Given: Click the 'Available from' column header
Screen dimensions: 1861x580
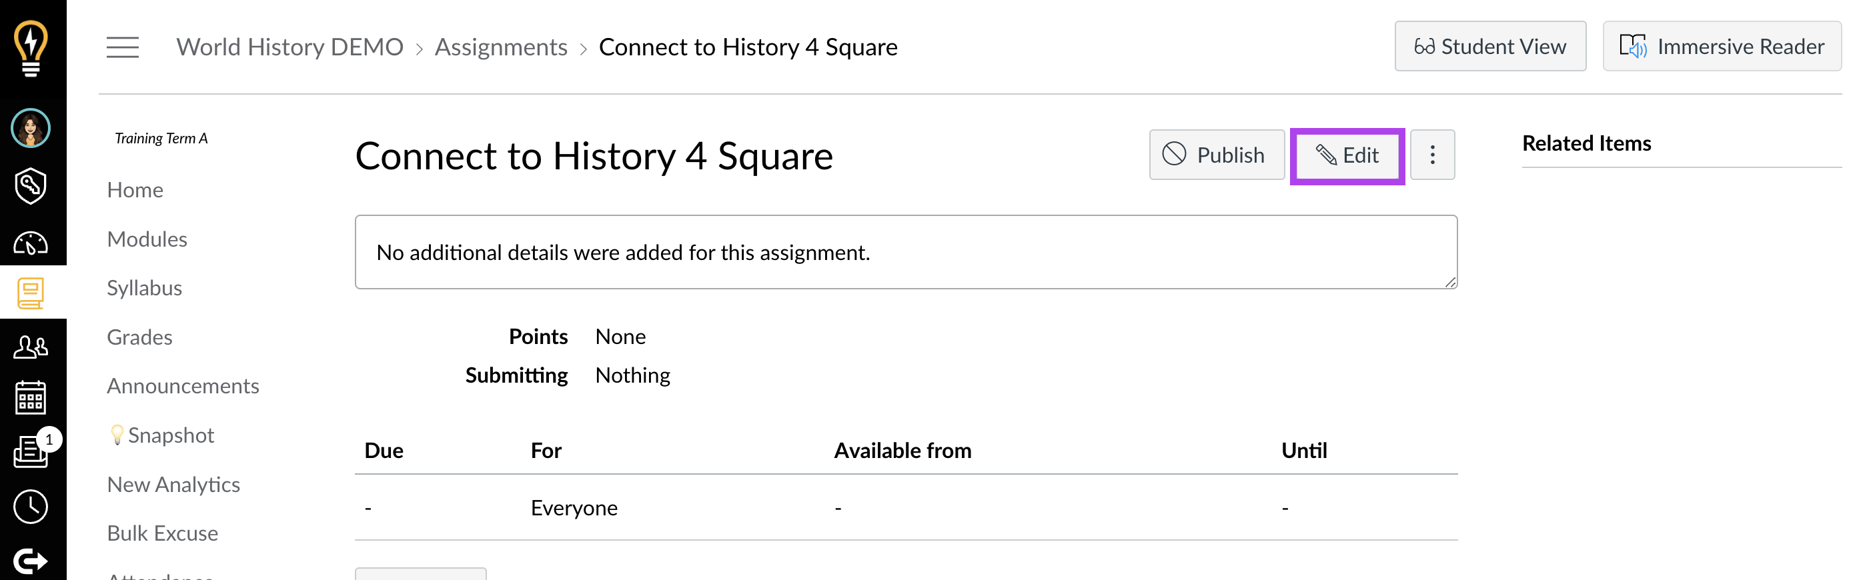Looking at the screenshot, I should point(902,451).
